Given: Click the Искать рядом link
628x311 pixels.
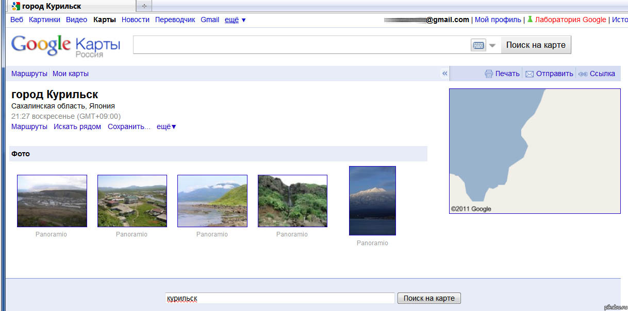Looking at the screenshot, I should click(77, 126).
